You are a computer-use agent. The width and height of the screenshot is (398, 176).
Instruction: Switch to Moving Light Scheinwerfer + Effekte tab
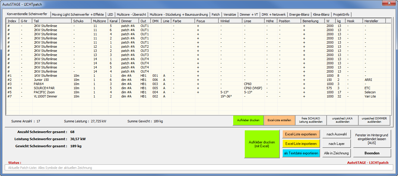(78, 15)
